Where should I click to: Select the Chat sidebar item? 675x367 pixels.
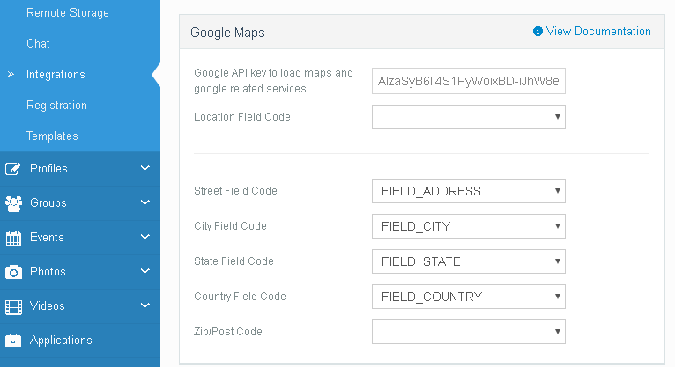click(x=38, y=43)
